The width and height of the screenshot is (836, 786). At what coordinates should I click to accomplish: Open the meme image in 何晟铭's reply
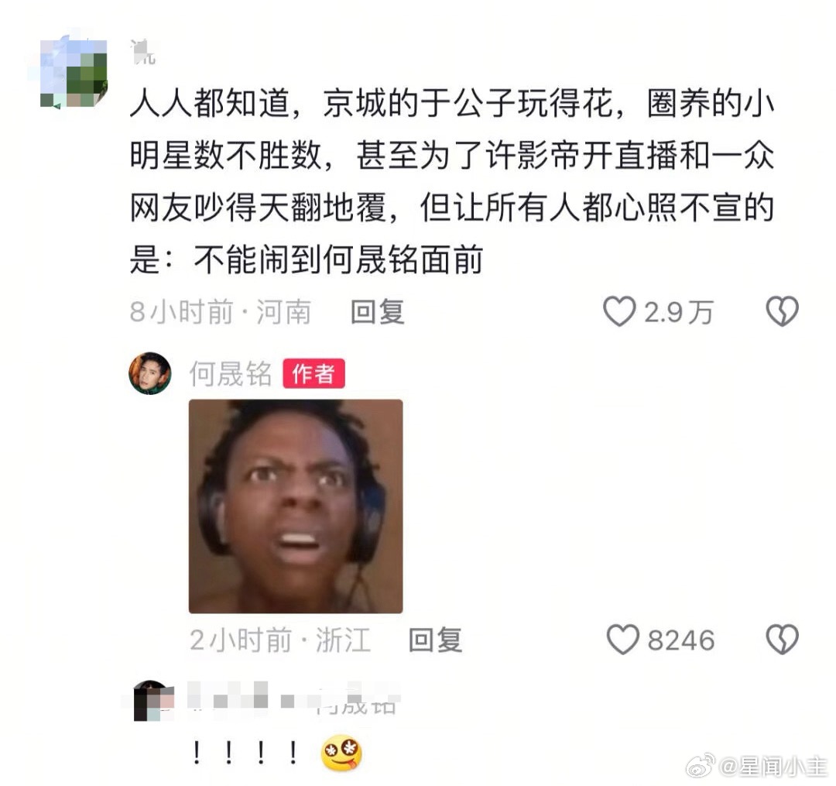coord(296,506)
